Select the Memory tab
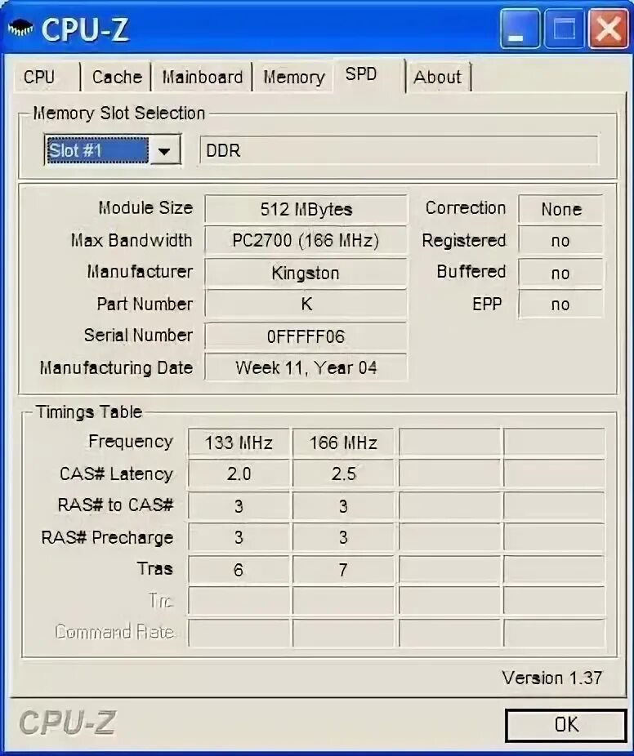 (293, 77)
